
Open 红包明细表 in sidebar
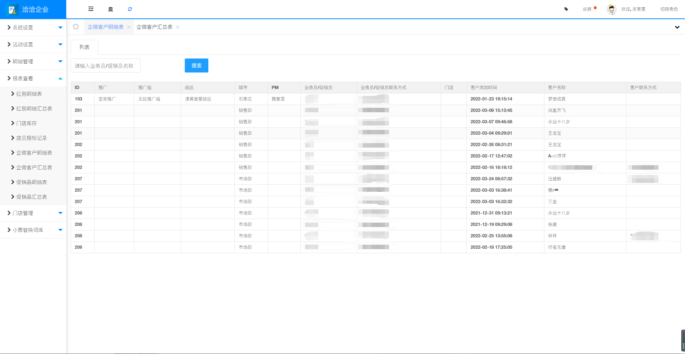pyautogui.click(x=29, y=94)
